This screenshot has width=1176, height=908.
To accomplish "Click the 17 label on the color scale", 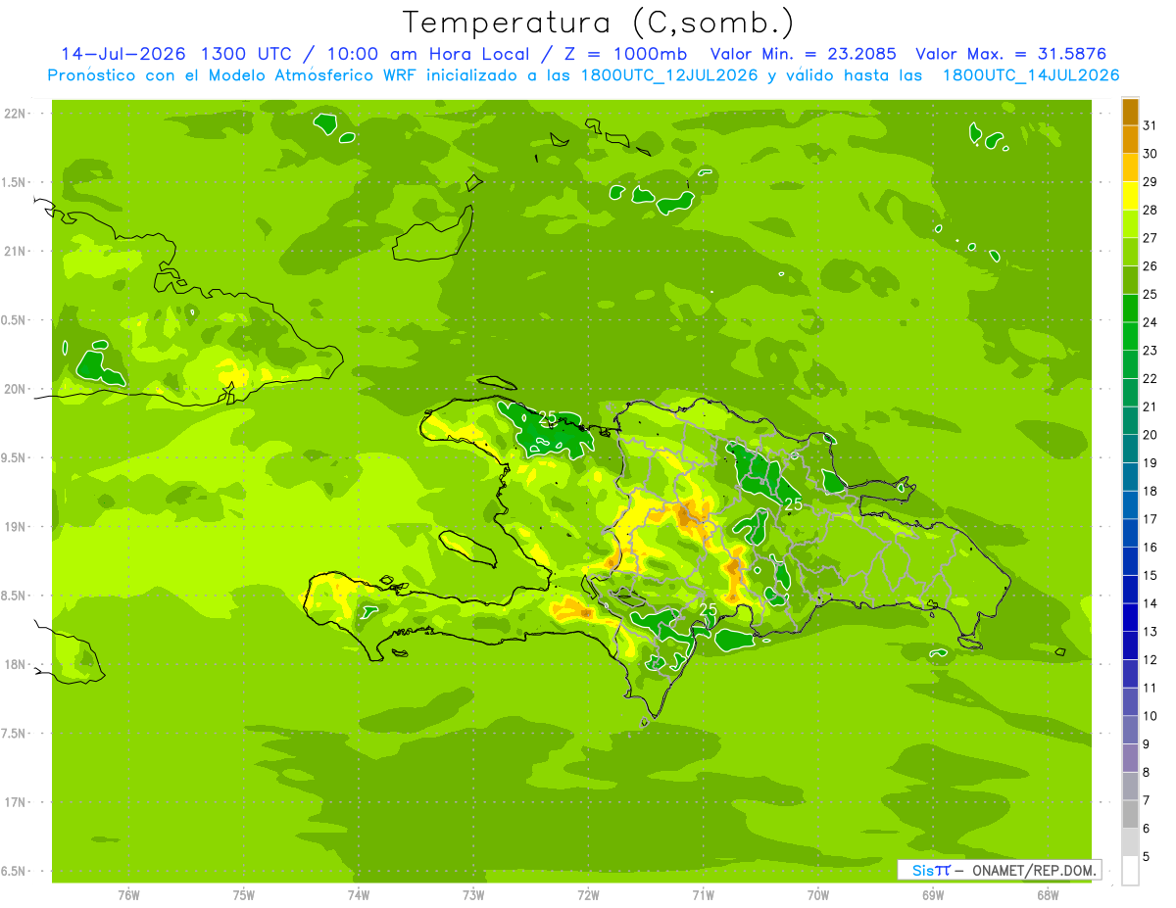I will [1151, 519].
